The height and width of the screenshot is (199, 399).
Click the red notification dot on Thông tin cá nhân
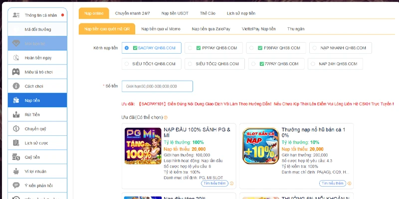[63, 15]
